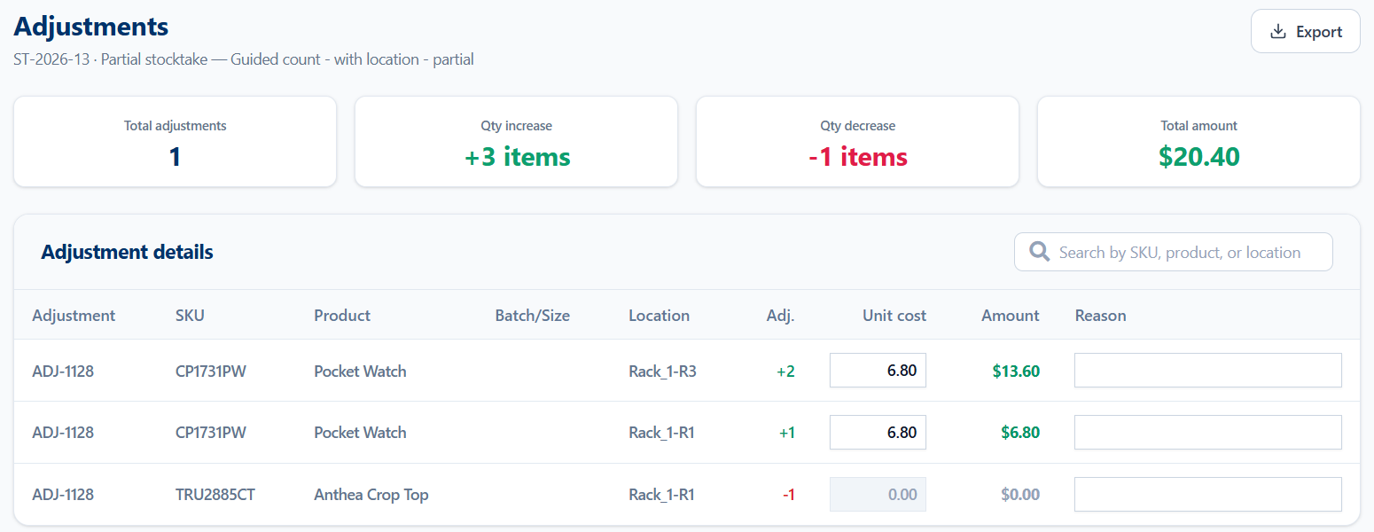The height and width of the screenshot is (532, 1374).
Task: Click the Export button
Action: tap(1305, 32)
